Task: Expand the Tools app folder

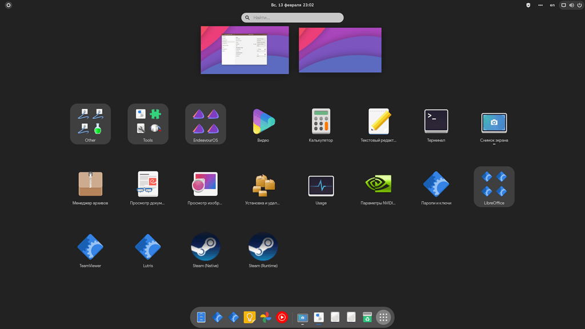Action: [147, 121]
